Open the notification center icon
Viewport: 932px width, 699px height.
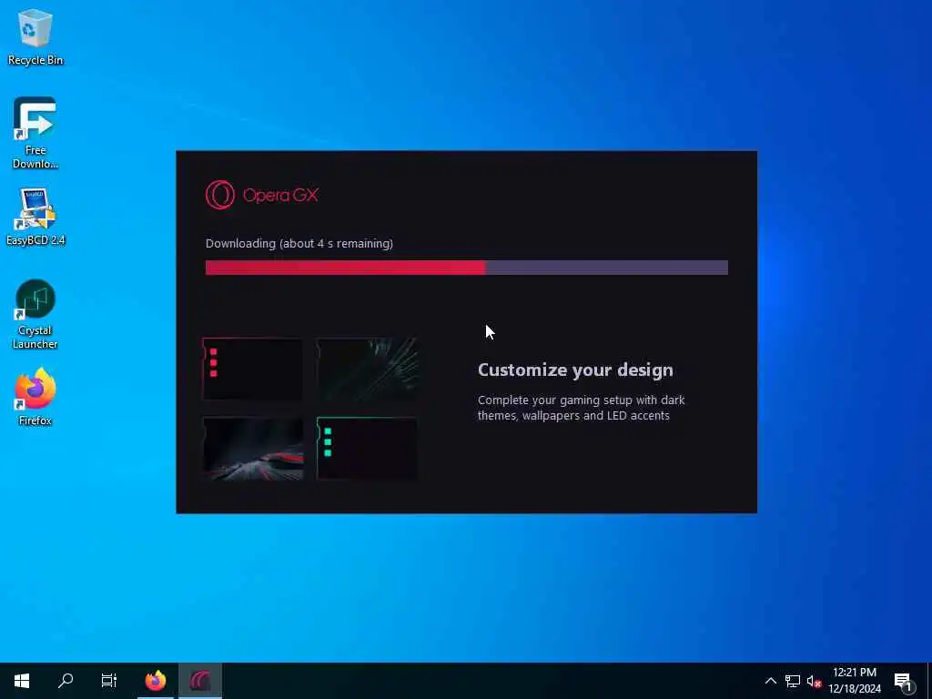(x=904, y=681)
